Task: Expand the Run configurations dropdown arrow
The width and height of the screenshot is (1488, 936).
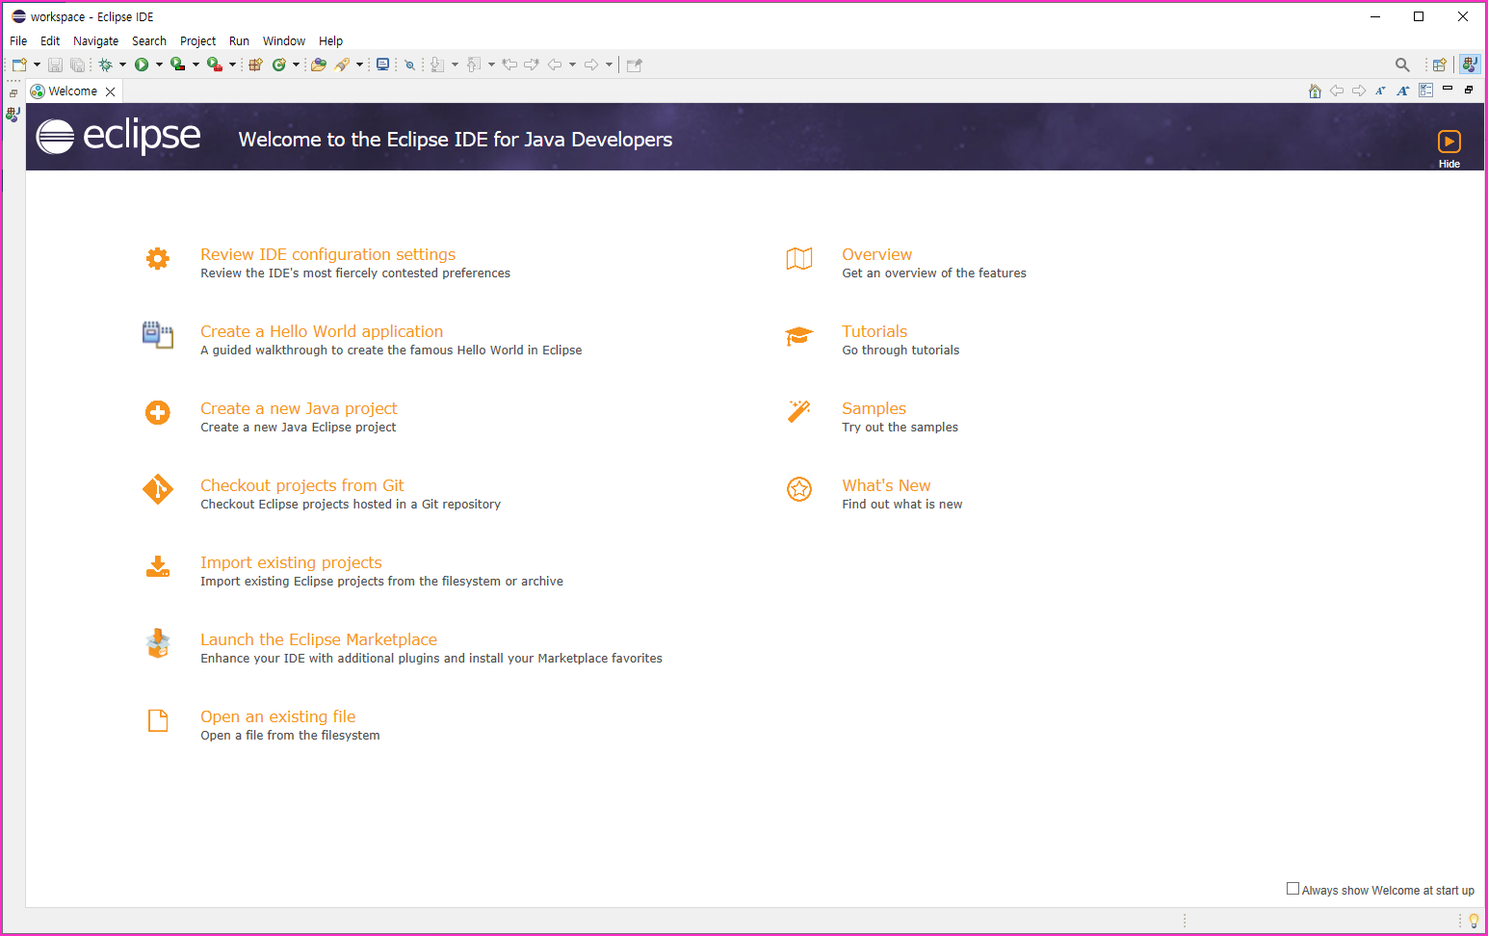Action: (x=159, y=65)
